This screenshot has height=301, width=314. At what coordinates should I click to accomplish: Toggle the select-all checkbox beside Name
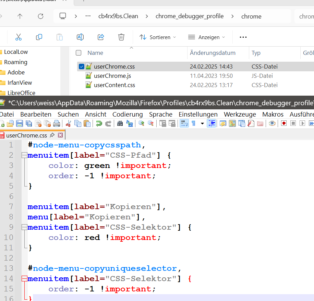click(x=78, y=53)
